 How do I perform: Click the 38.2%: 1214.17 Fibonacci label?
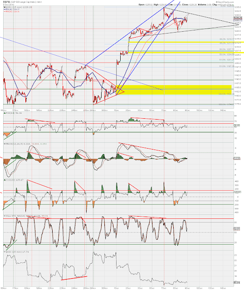(227, 39)
